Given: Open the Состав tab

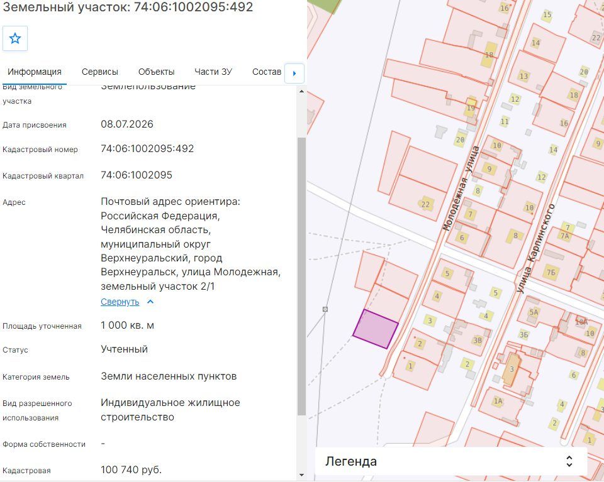Looking at the screenshot, I should [267, 72].
